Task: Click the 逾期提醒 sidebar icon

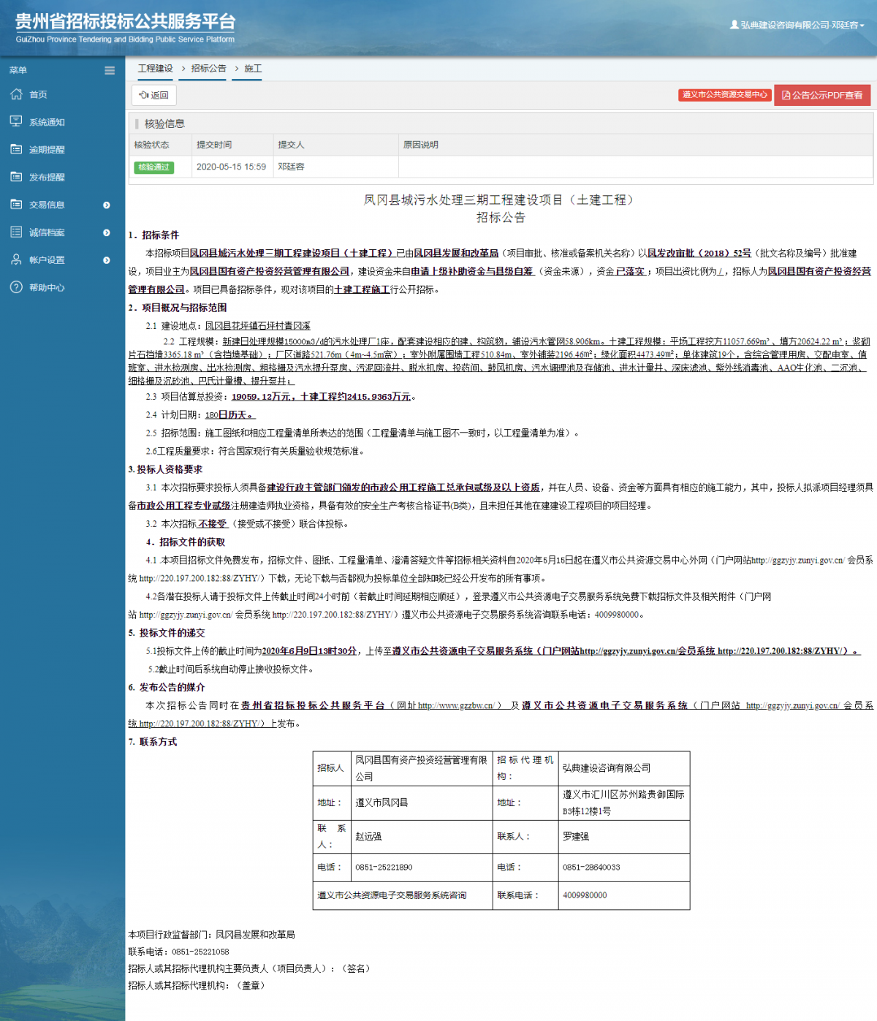Action: pyautogui.click(x=16, y=149)
